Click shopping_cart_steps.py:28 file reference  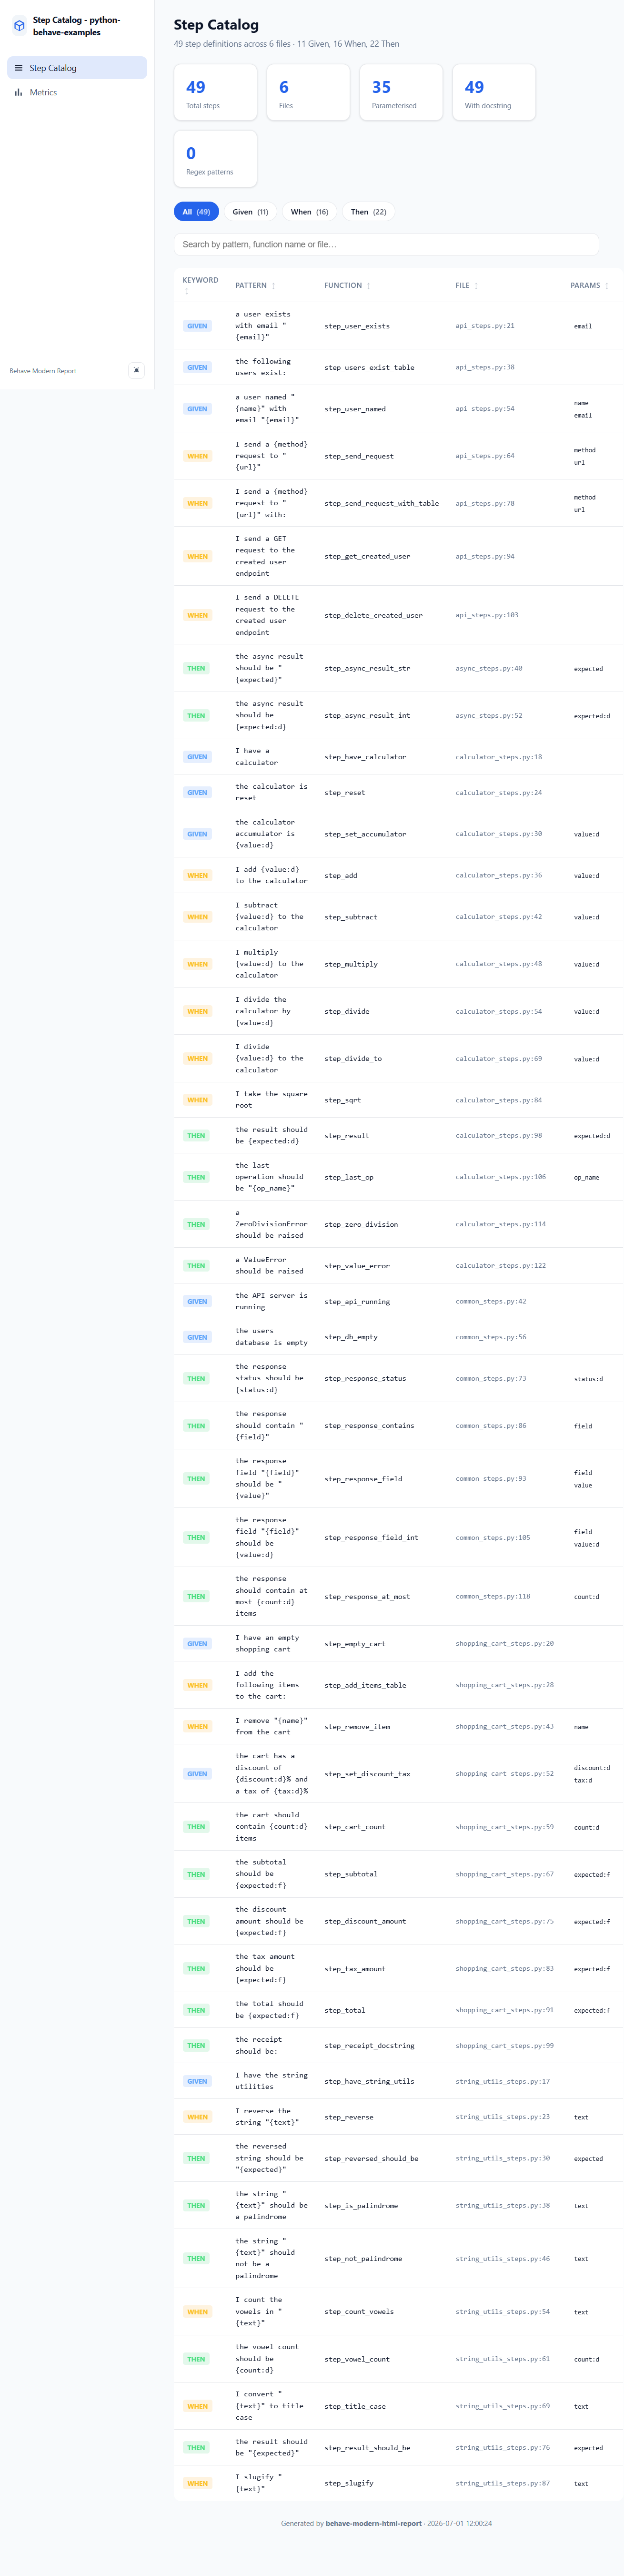pos(505,1685)
